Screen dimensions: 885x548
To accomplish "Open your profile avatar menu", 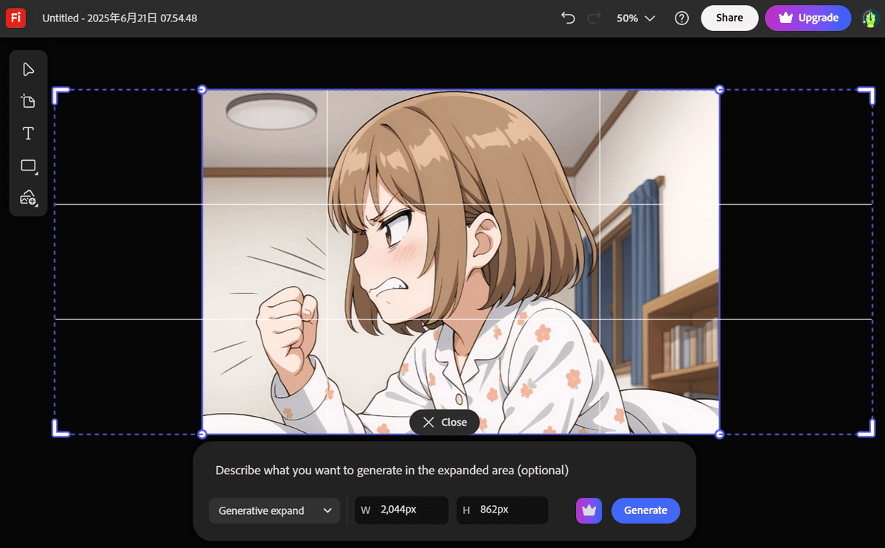I will 869,18.
